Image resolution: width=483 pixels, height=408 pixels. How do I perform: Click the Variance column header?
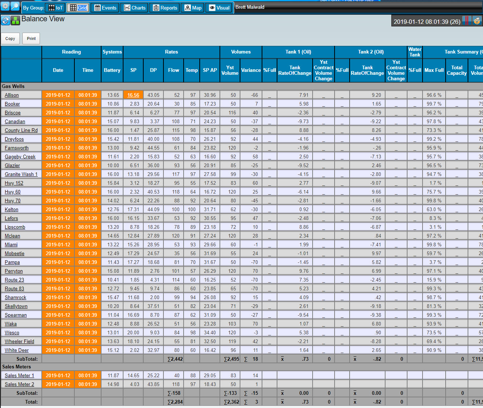[251, 70]
